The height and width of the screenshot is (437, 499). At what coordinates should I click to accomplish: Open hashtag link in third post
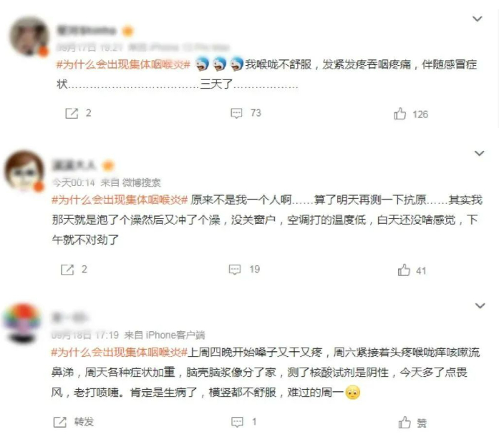[x=120, y=353]
